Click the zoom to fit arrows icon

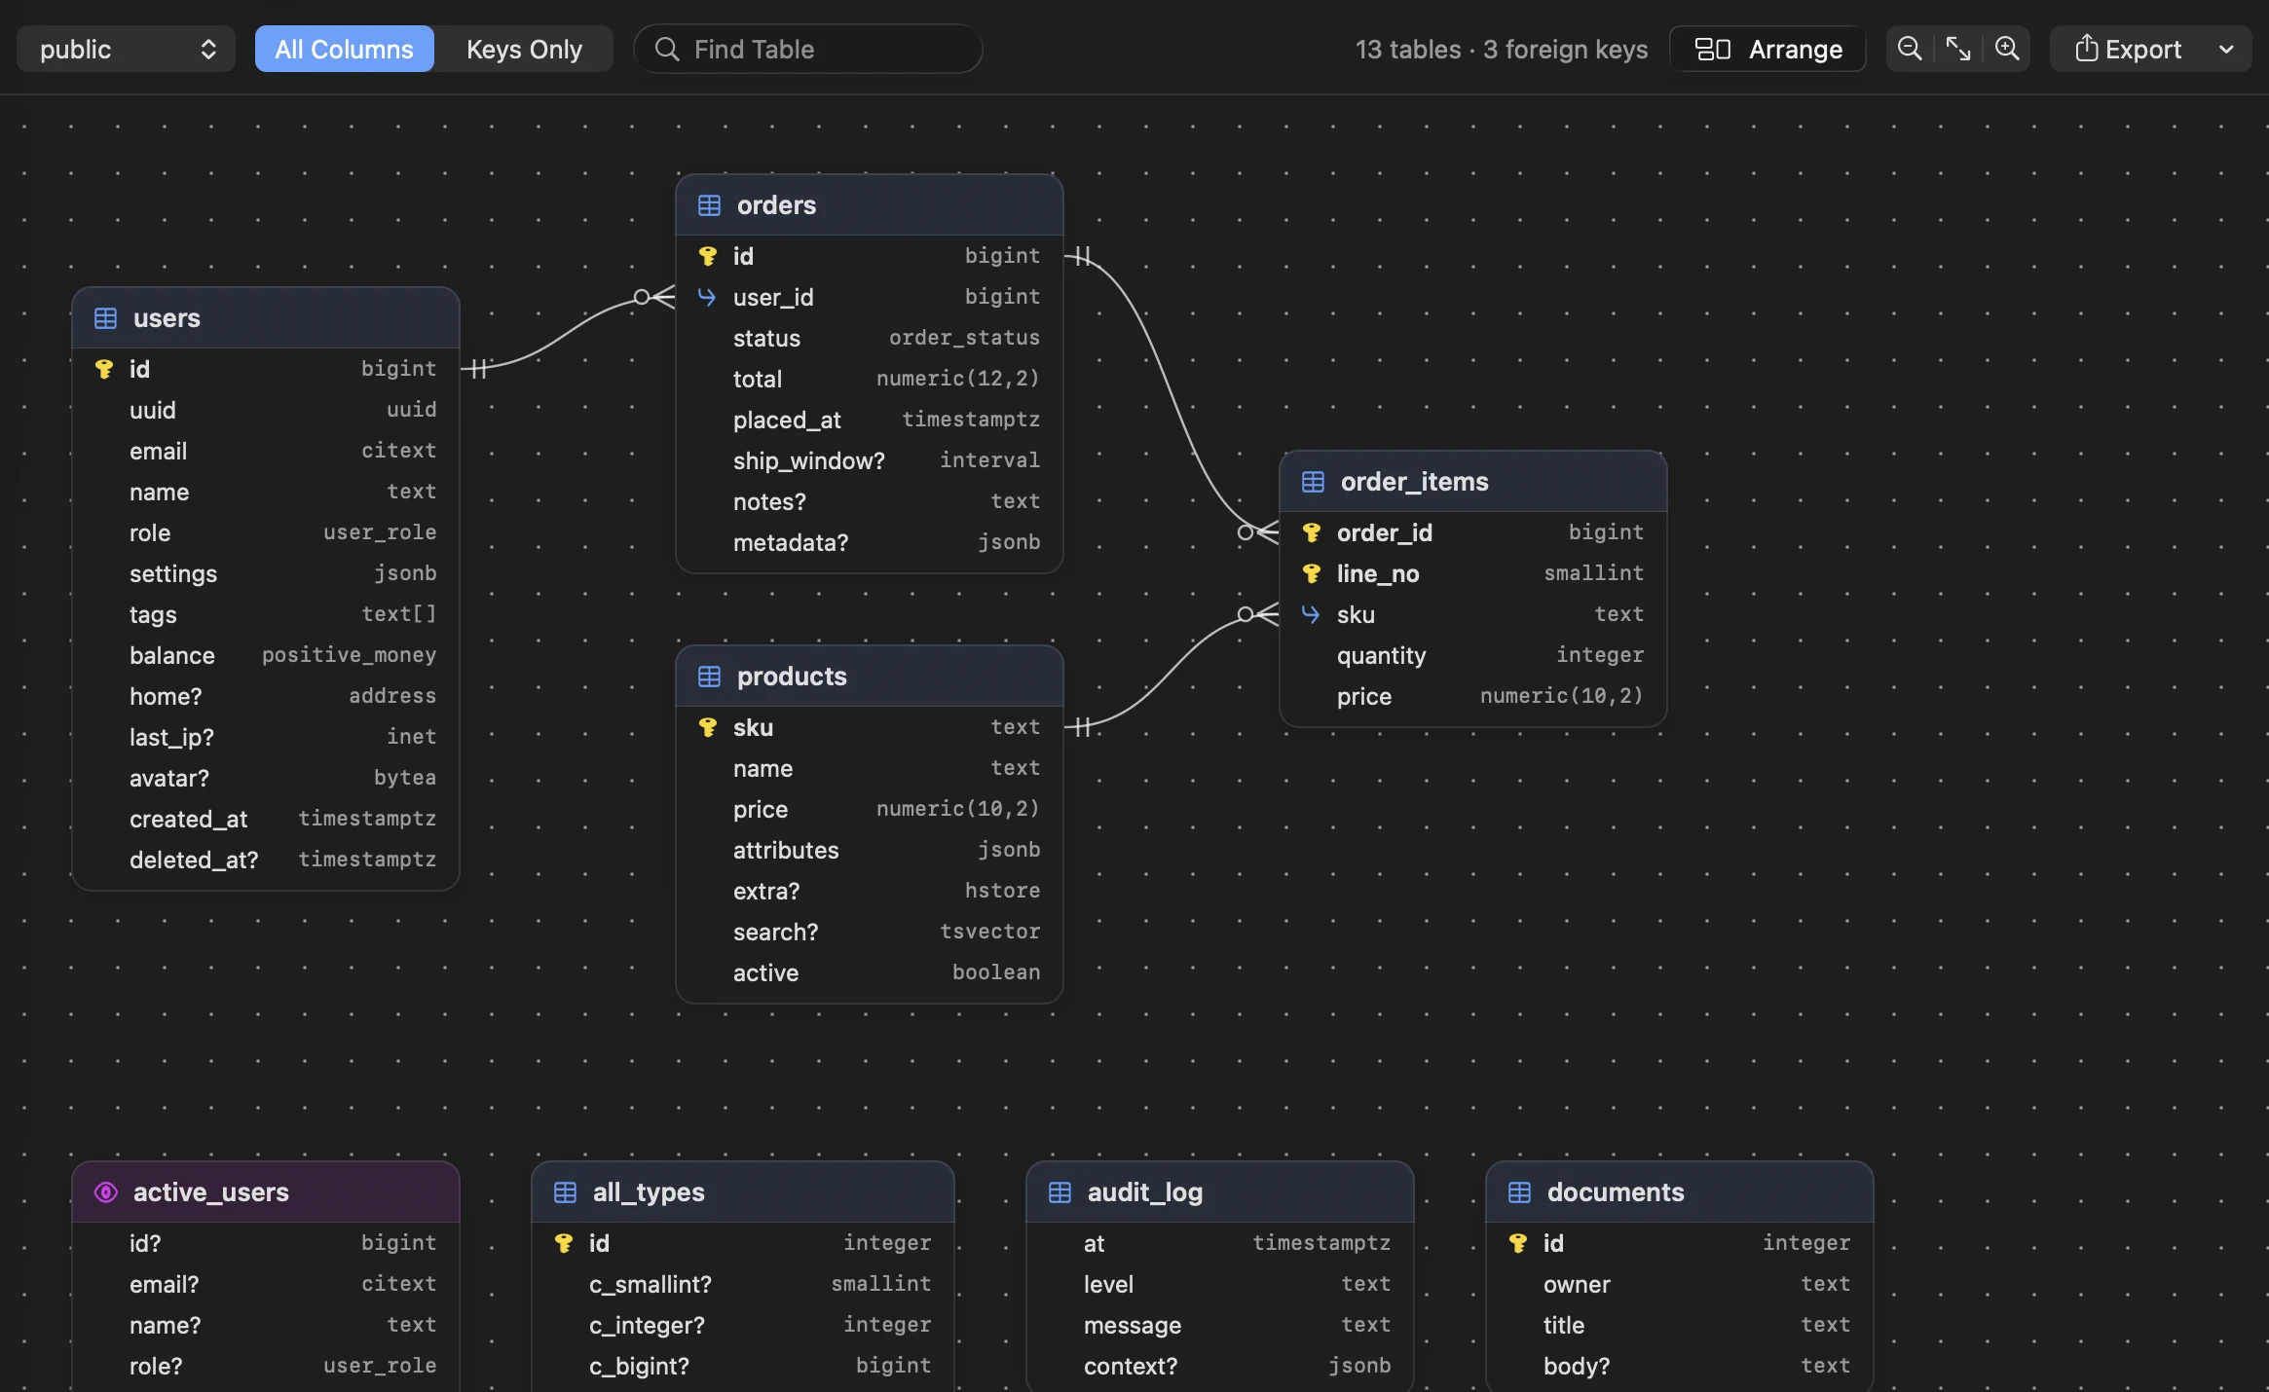click(x=1958, y=49)
